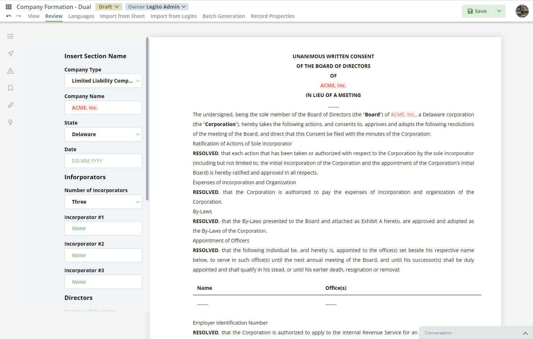The height and width of the screenshot is (339, 533).
Task: Click the Office(s) column header
Action: [x=336, y=288]
